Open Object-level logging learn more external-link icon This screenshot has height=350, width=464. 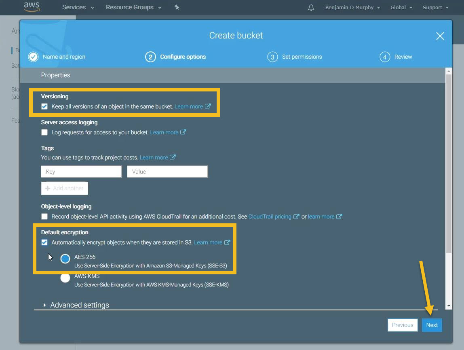[340, 216]
